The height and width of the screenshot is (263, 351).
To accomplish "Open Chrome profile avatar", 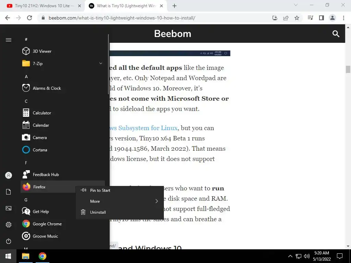I will click(x=332, y=18).
